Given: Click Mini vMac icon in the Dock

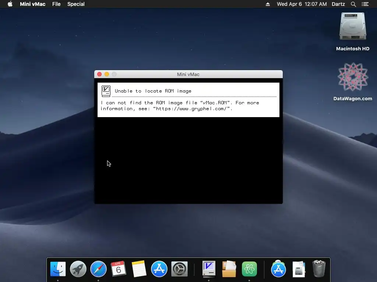Looking at the screenshot, I should pos(209,269).
